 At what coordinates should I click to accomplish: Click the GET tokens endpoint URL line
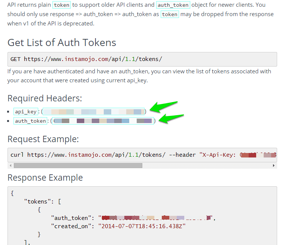(86, 59)
